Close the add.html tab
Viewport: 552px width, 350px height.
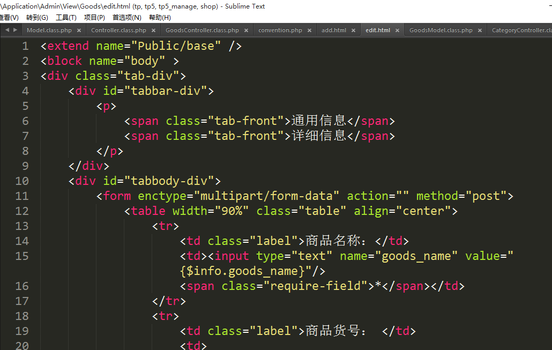(x=353, y=31)
